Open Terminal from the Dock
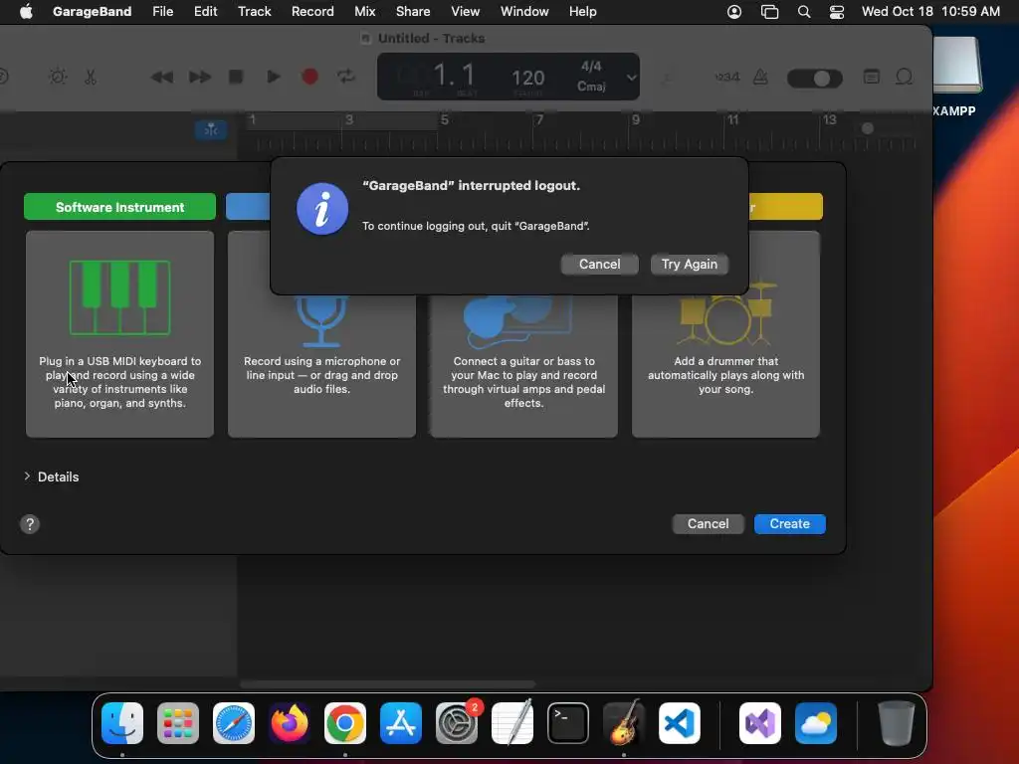The width and height of the screenshot is (1019, 764). [x=568, y=723]
